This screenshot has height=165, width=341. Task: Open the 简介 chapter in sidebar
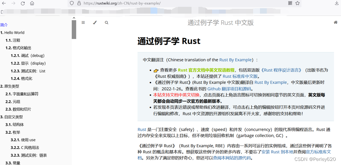click(4, 25)
